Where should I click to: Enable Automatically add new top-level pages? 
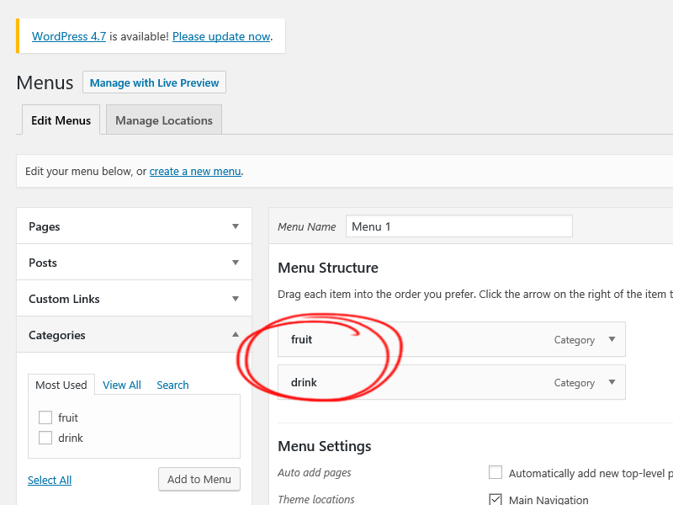tap(495, 472)
